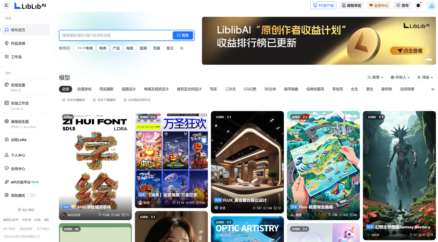Focus the model search input field

click(x=116, y=35)
